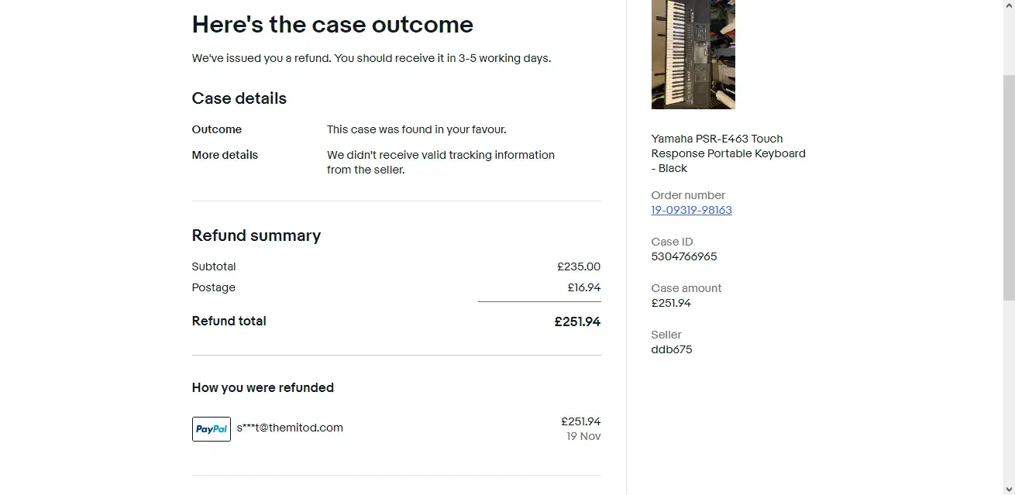
Task: Click the "Here's the case outcome" heading
Action: point(332,25)
